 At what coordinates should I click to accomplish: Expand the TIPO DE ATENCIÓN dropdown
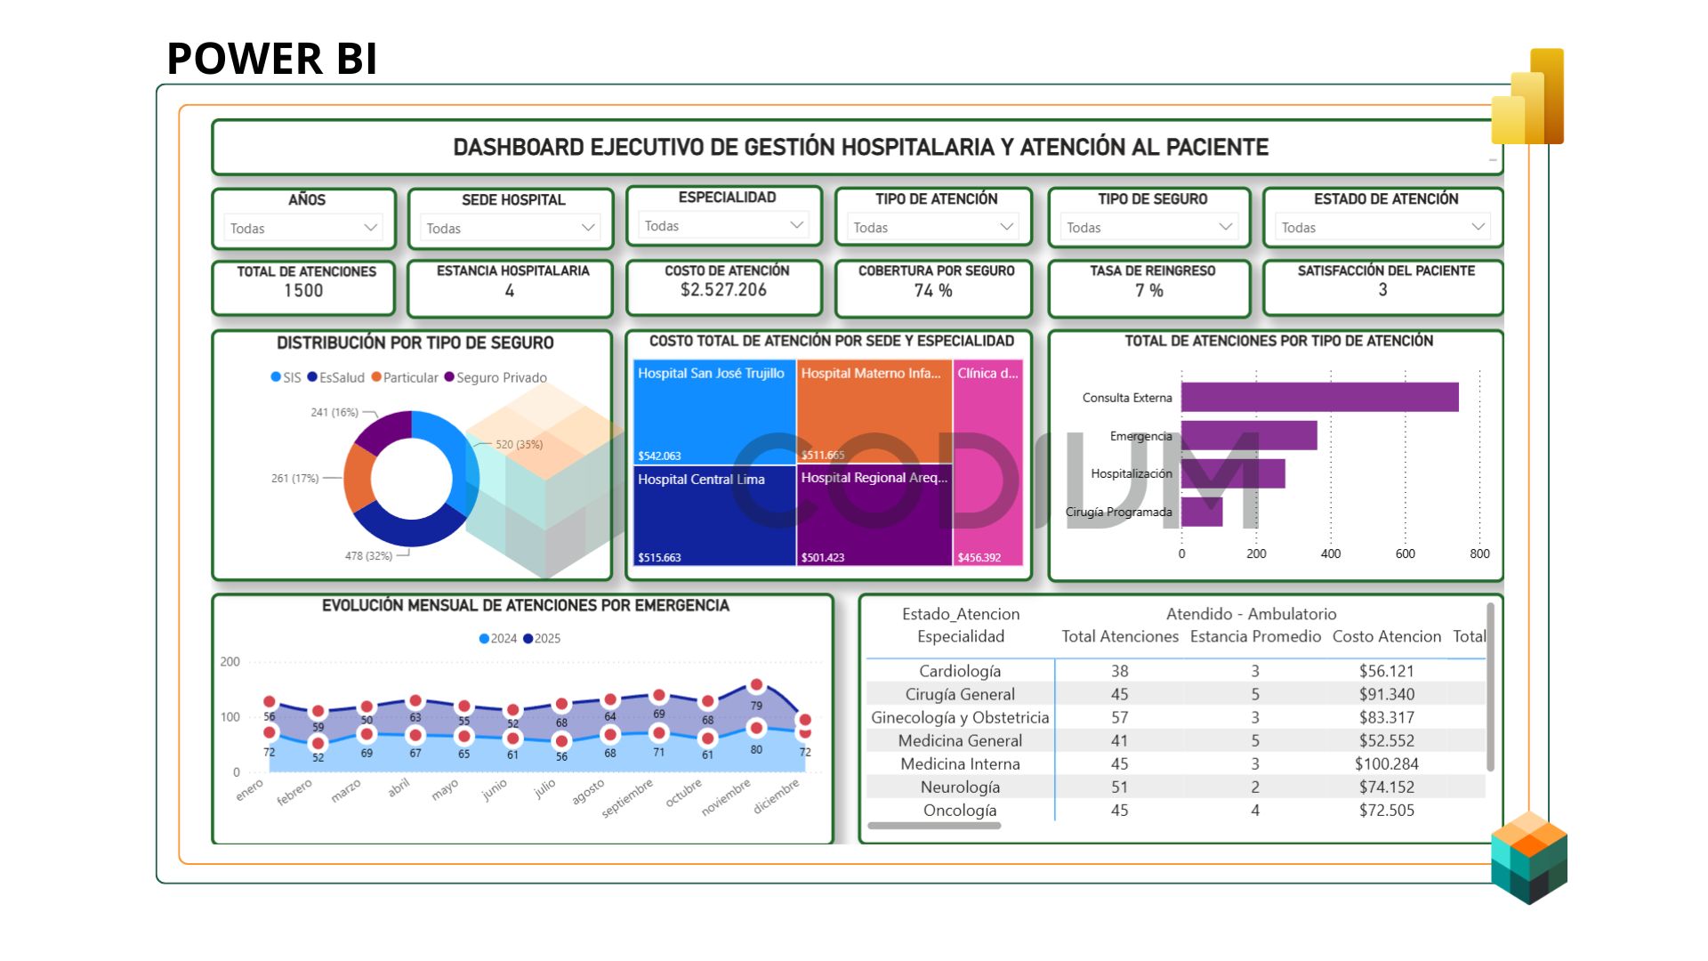coord(932,228)
